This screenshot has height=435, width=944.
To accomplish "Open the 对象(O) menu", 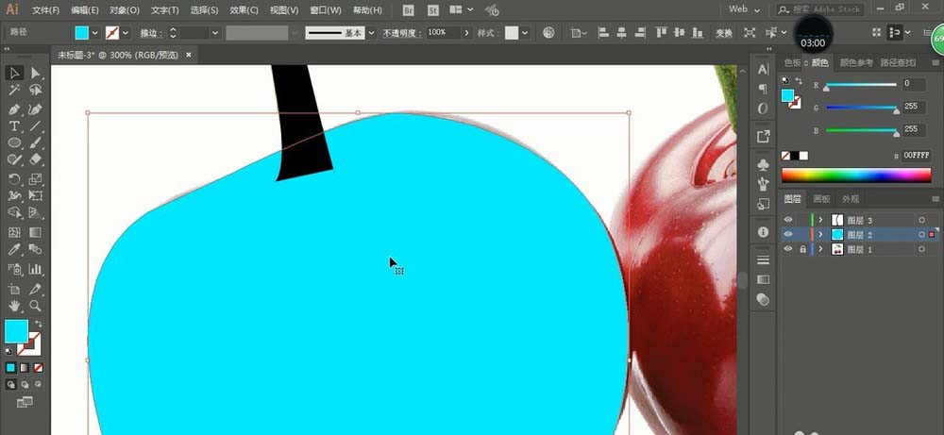I will [x=125, y=10].
